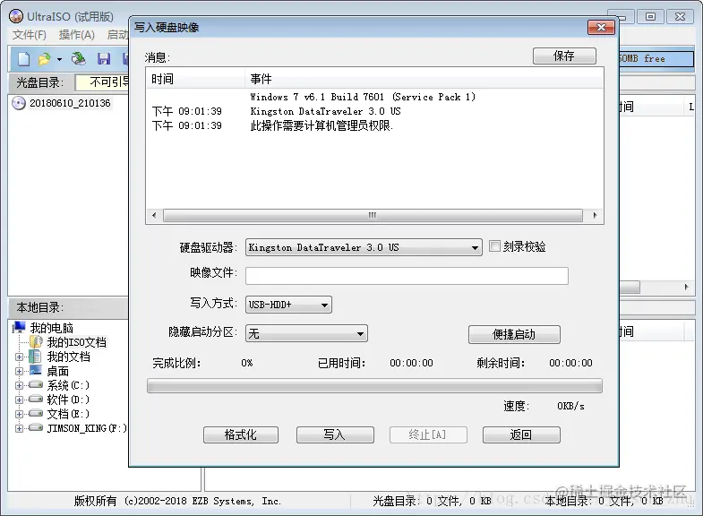Click the UltraISO app icon in title bar
The height and width of the screenshot is (516, 703).
16,16
